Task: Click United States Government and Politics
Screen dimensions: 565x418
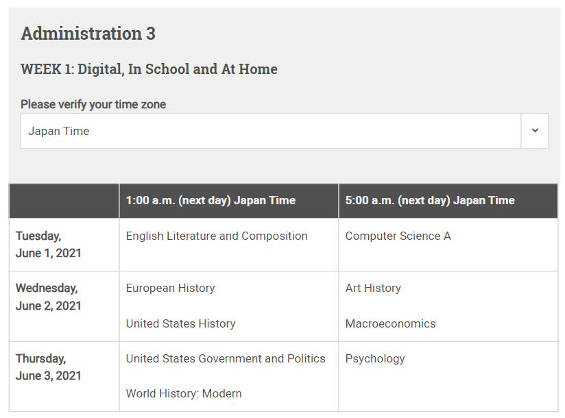Action: click(226, 358)
